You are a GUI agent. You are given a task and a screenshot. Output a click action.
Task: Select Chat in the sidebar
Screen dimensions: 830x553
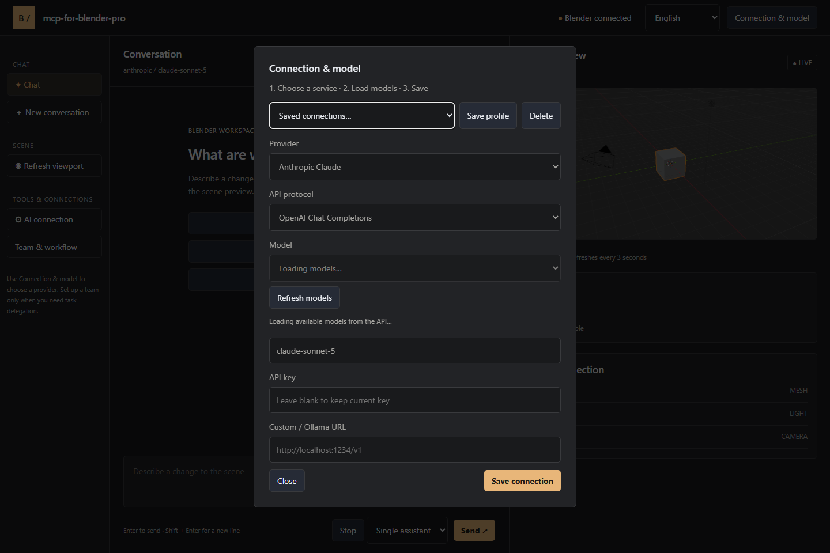coord(54,85)
